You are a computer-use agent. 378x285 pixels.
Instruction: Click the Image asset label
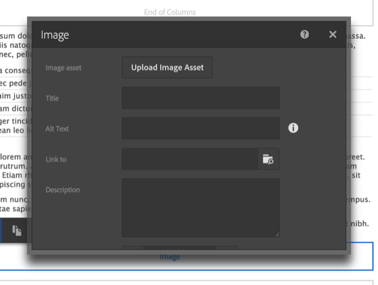(64, 68)
